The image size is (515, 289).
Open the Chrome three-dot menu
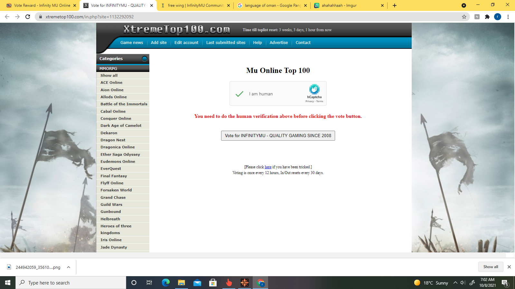click(x=508, y=17)
